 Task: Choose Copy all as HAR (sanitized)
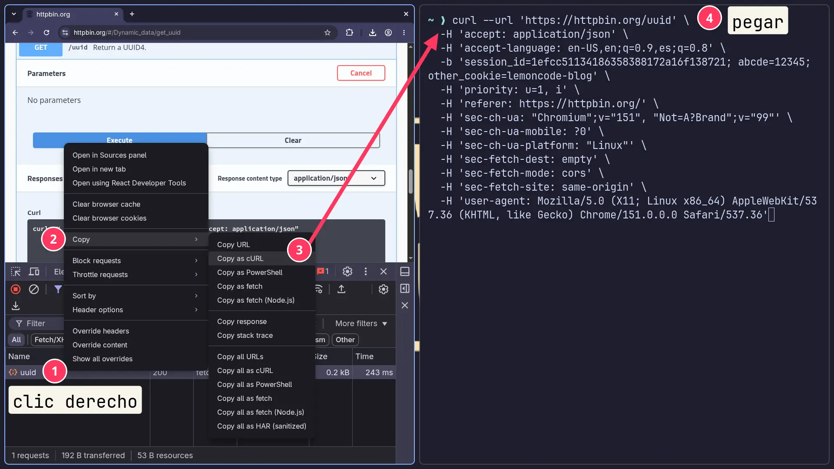[x=261, y=426]
